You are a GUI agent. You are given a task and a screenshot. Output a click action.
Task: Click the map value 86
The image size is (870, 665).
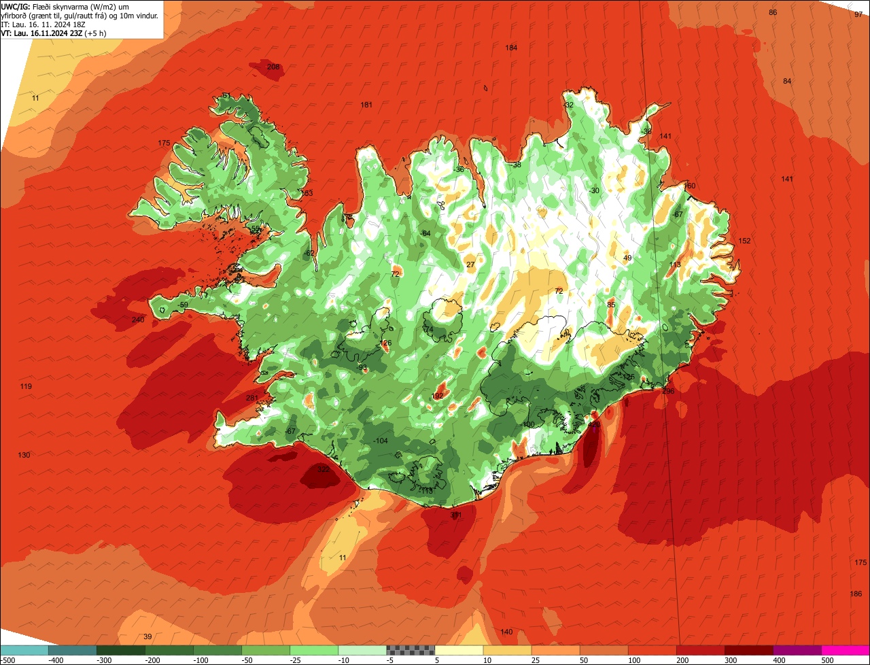[773, 13]
